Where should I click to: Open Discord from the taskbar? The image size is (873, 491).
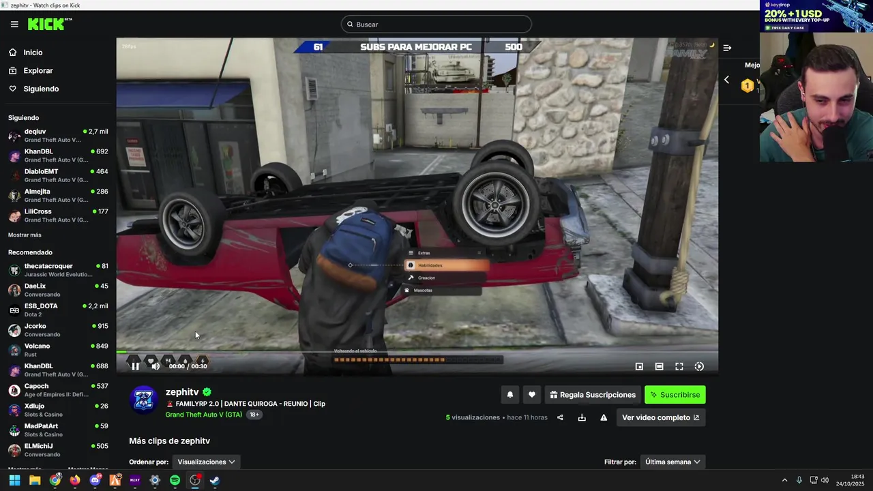coord(95,480)
